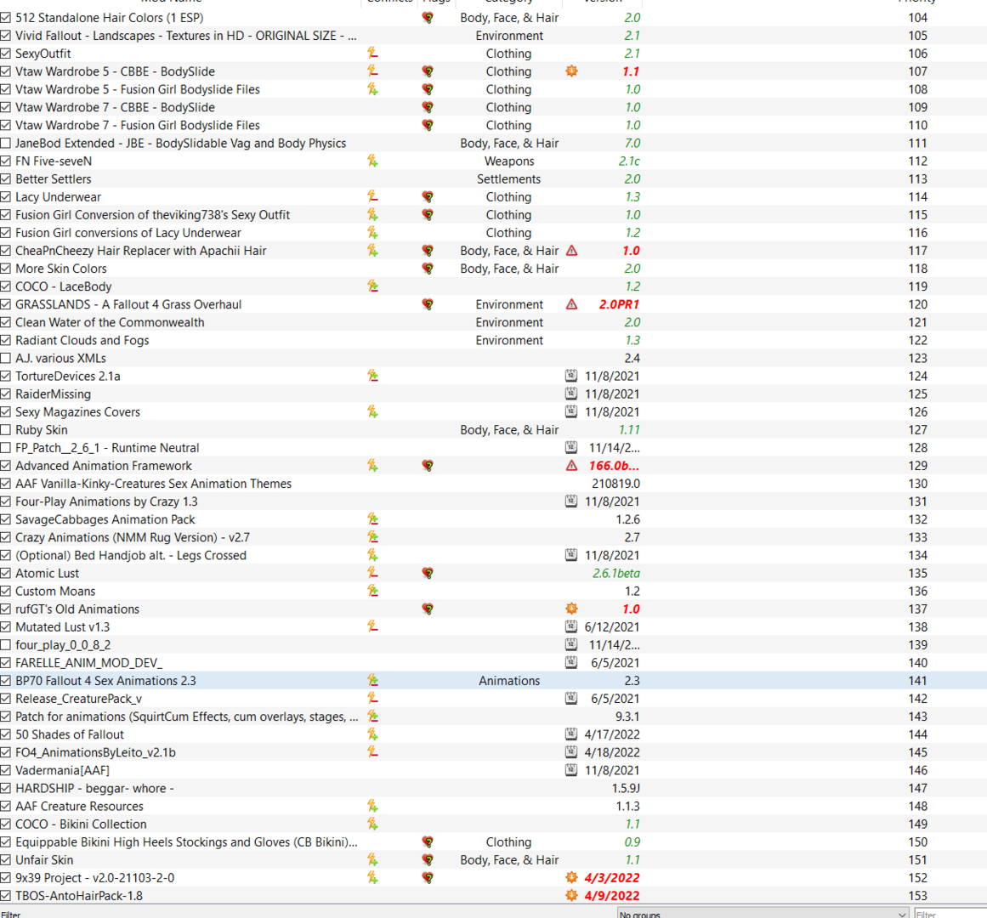Image resolution: width=987 pixels, height=918 pixels.
Task: Click the conflict icon for FN Five-seveN
Action: (x=372, y=161)
